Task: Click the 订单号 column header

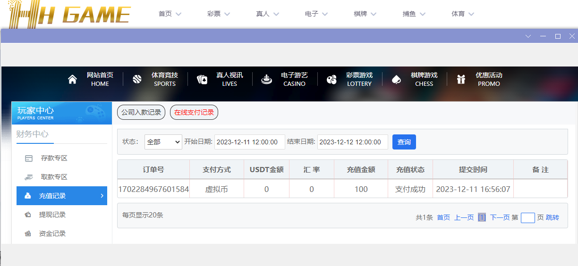Action: point(153,169)
